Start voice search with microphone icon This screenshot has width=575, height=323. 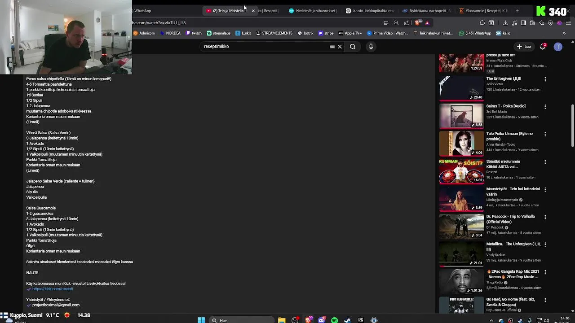tap(371, 47)
